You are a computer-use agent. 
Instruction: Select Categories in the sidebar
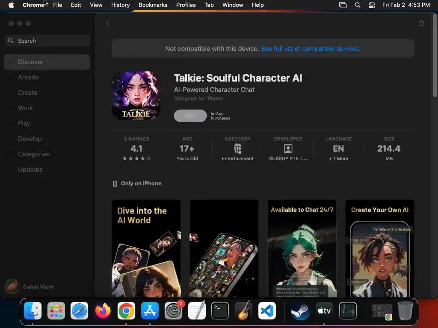47,154
